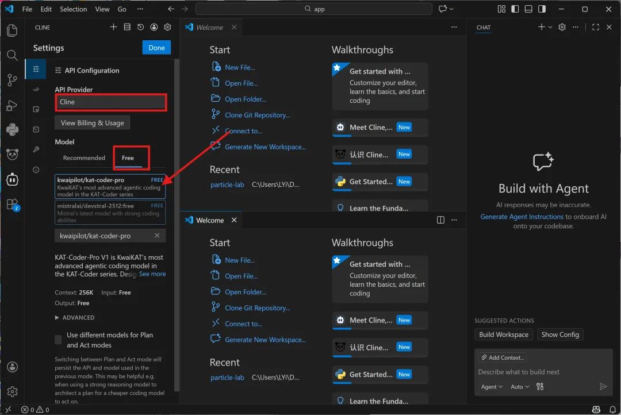Open Cline history icon
Image resolution: width=621 pixels, height=415 pixels.
pyautogui.click(x=141, y=27)
